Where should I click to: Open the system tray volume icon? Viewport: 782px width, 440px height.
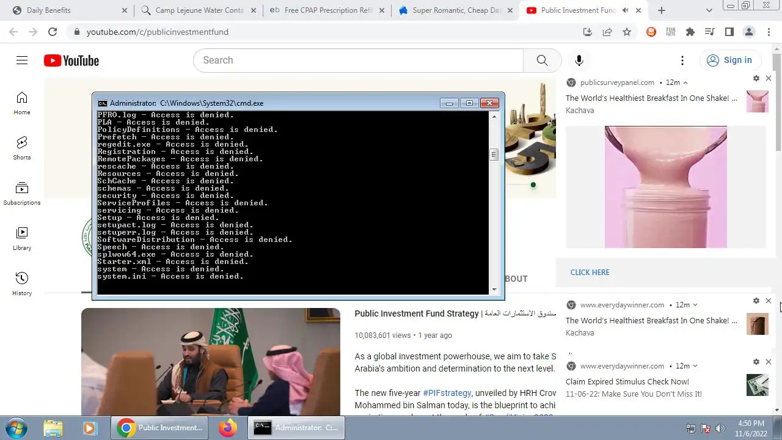(720, 428)
